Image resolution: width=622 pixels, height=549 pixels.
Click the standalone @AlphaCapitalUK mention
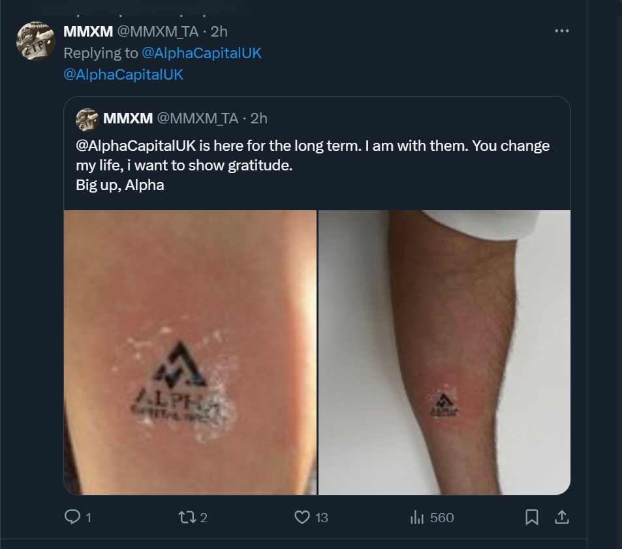tap(123, 74)
